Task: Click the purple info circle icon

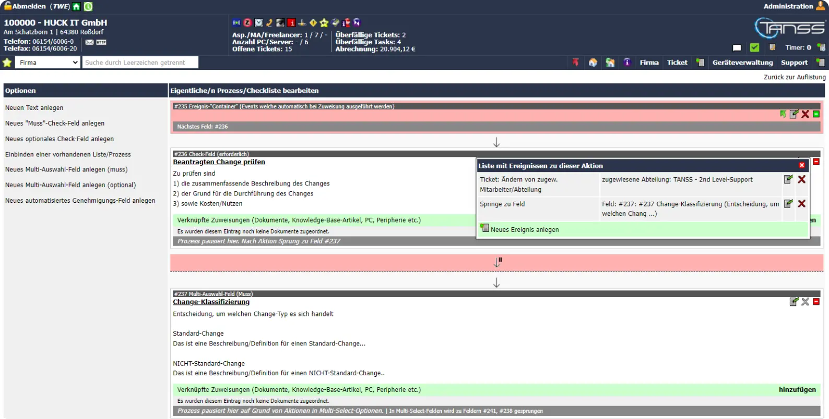Action: [627, 62]
